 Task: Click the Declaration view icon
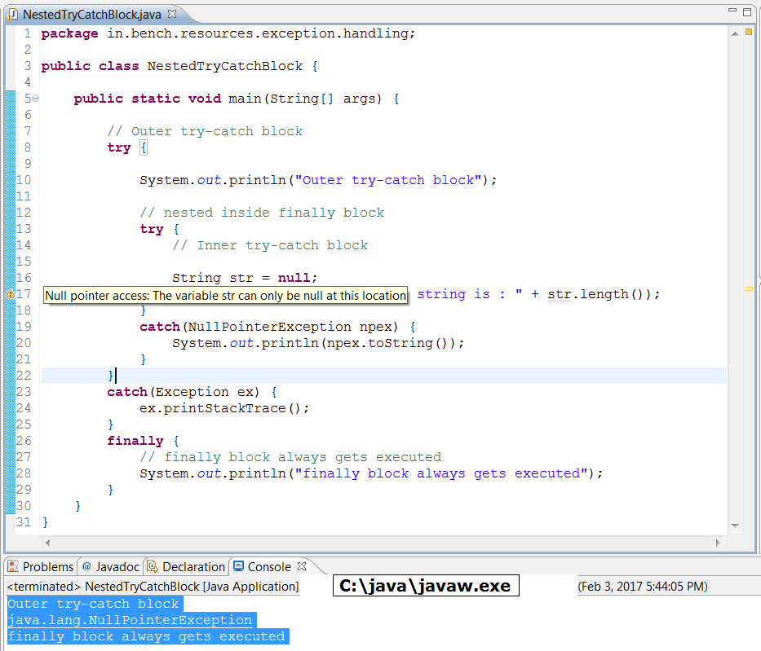pyautogui.click(x=152, y=566)
